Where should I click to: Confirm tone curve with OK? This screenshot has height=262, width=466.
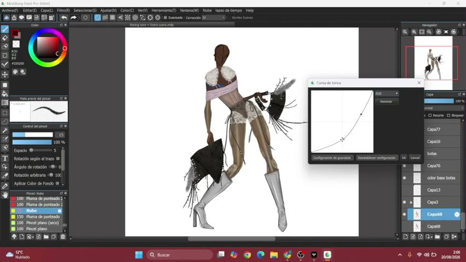coord(404,158)
